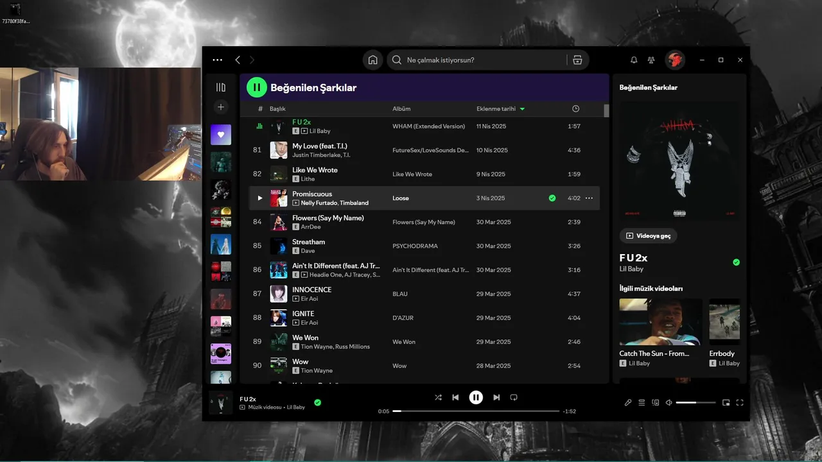
Task: Skip to the next track
Action: tap(496, 397)
